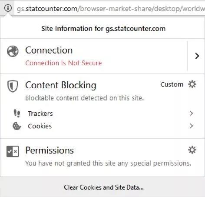Click the Content Blocking shield icon
Viewport: 205px width, 197px height.
point(13,86)
